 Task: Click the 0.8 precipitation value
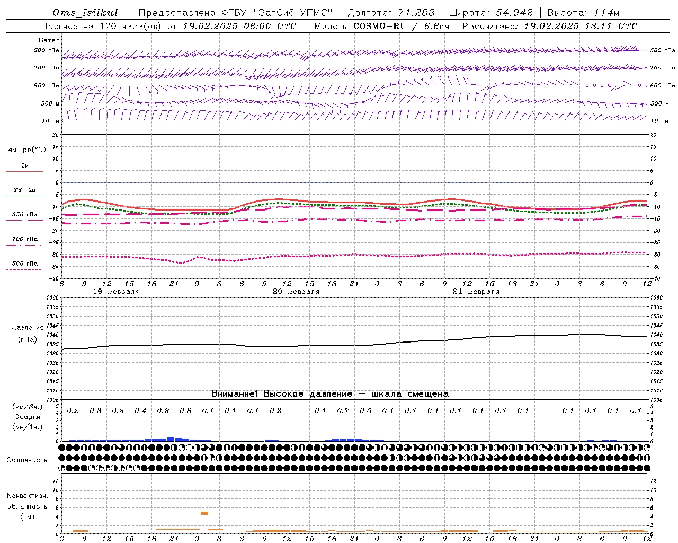[x=185, y=411]
